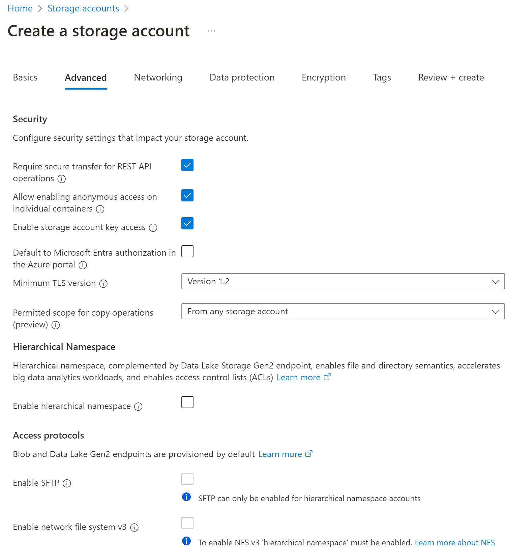506x547 pixels.
Task: Open info tooltip for storage account key access
Action: coord(153,228)
